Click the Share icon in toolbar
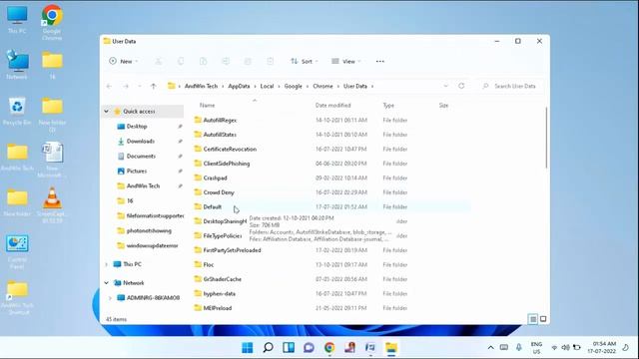Screen dimensions: 639x359 click(x=248, y=61)
